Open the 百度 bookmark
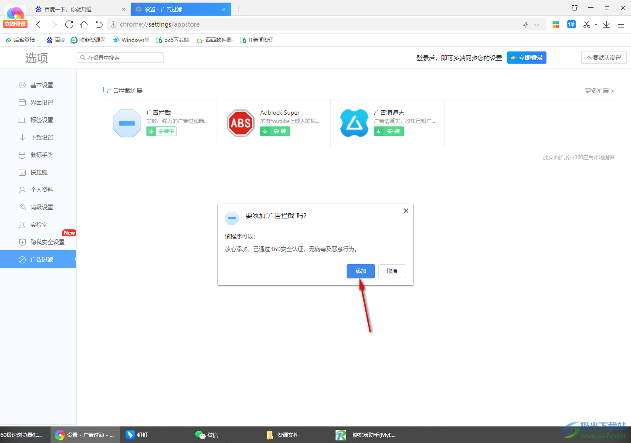The width and height of the screenshot is (631, 443). pyautogui.click(x=56, y=40)
